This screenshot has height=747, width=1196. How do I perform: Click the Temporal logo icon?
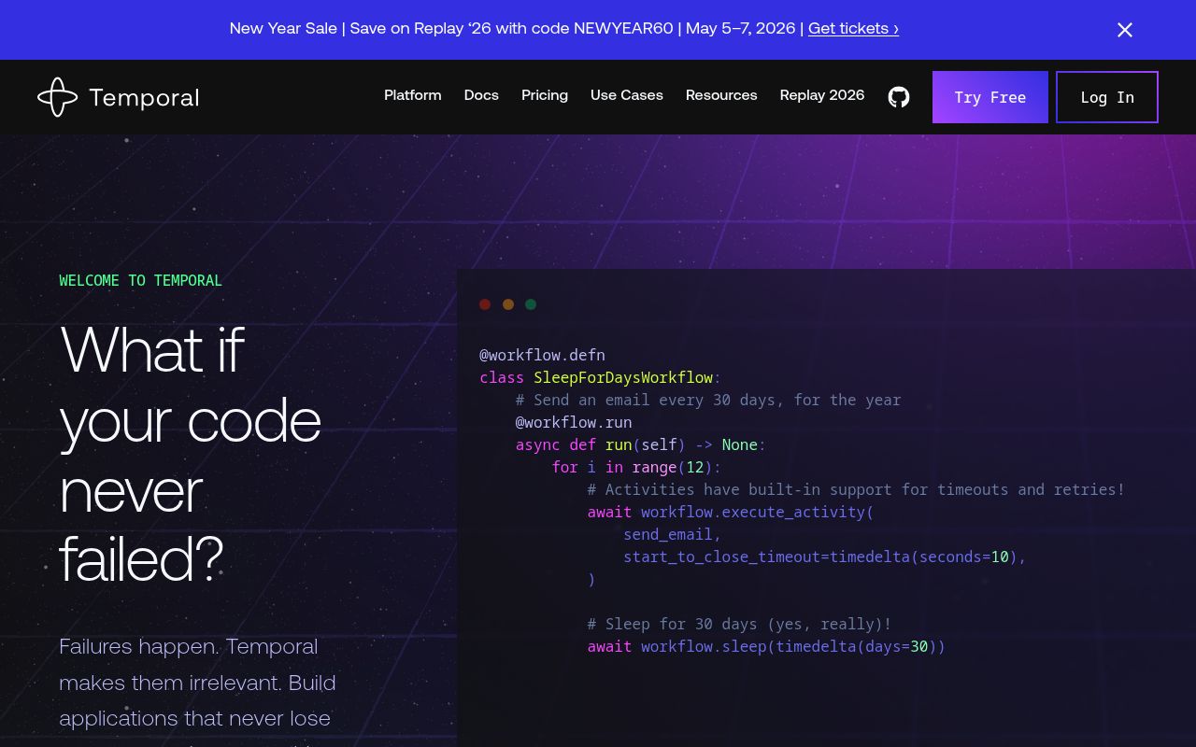(57, 97)
